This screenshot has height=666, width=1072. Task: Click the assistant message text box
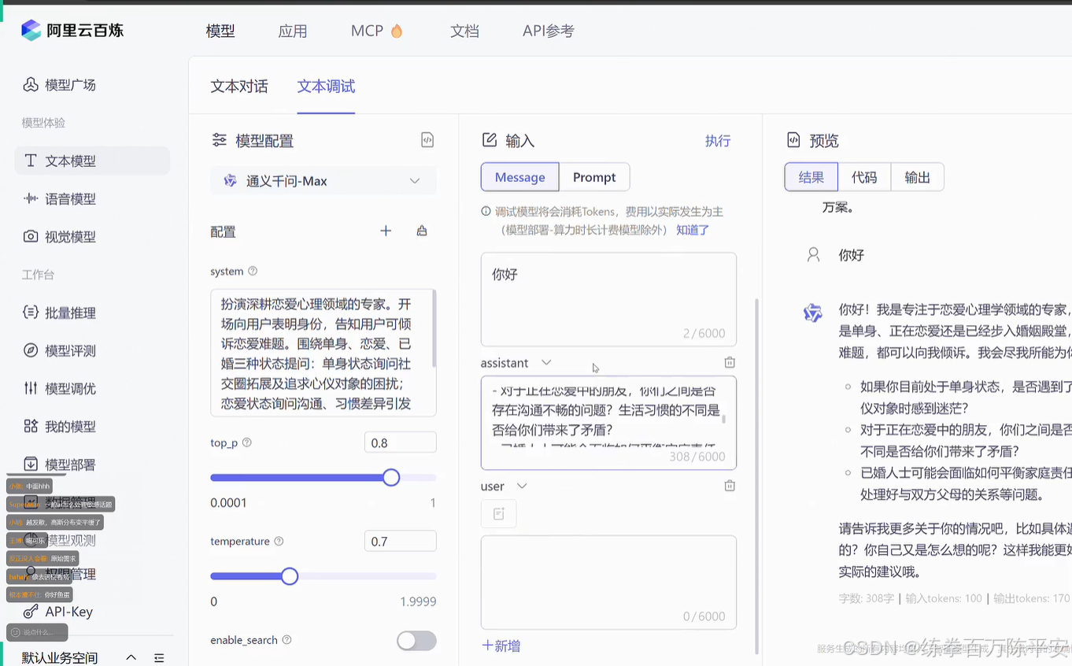coord(608,423)
